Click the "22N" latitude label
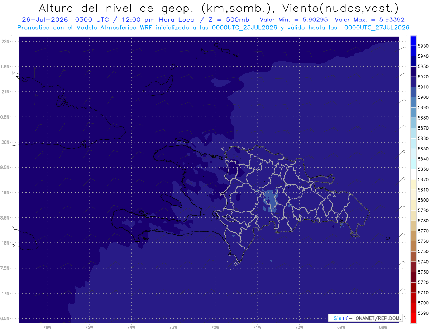 pos(6,41)
